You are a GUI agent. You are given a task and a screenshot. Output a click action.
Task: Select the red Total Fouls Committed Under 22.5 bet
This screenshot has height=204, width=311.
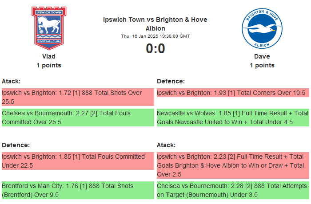77,161
